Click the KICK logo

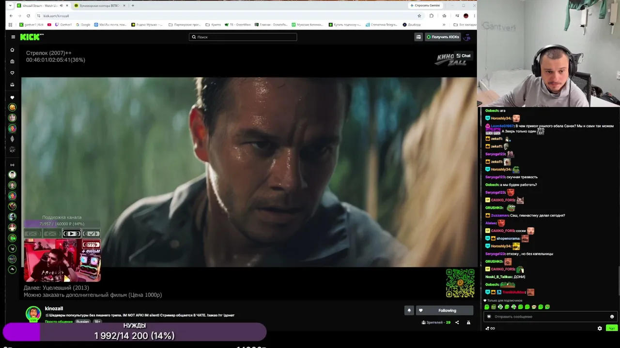click(32, 37)
